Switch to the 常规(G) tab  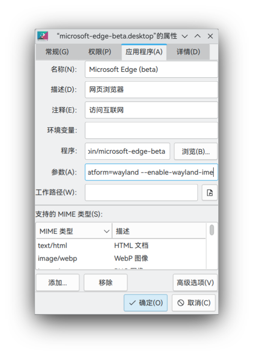(57, 52)
